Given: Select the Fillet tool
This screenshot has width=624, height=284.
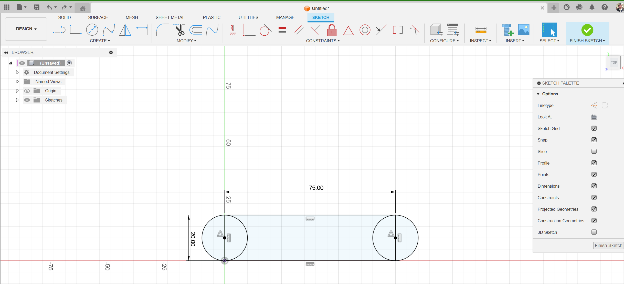Looking at the screenshot, I should coord(162,30).
